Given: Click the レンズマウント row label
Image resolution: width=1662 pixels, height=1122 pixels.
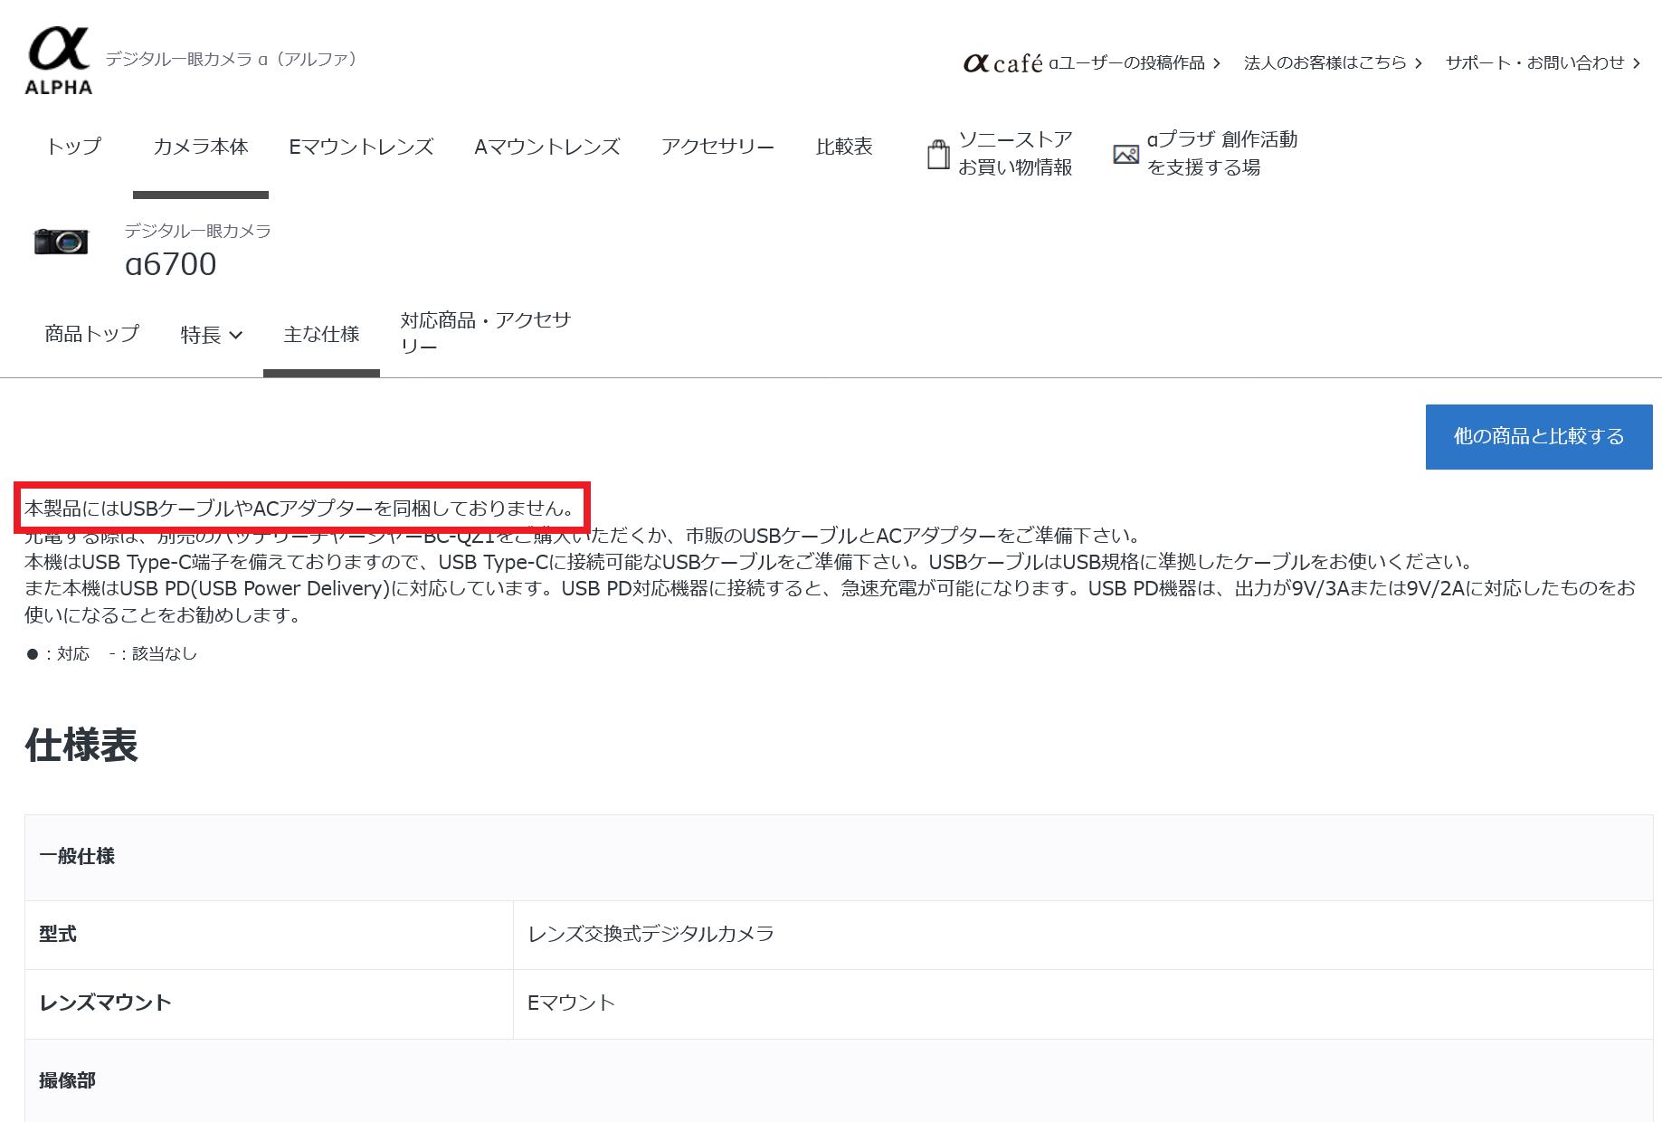Looking at the screenshot, I should [105, 1003].
